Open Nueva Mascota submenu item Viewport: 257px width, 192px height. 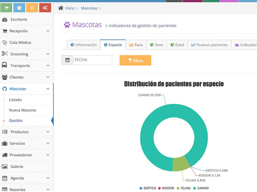click(x=22, y=110)
